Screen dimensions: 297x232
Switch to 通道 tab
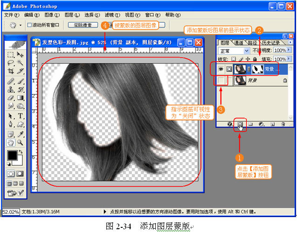tap(238, 42)
